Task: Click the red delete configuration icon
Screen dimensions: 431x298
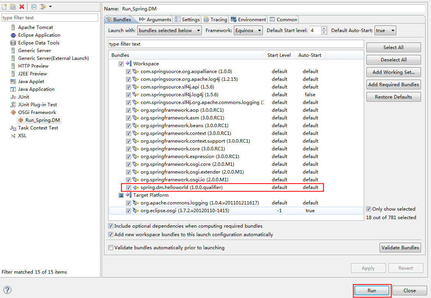Action: coord(22,7)
